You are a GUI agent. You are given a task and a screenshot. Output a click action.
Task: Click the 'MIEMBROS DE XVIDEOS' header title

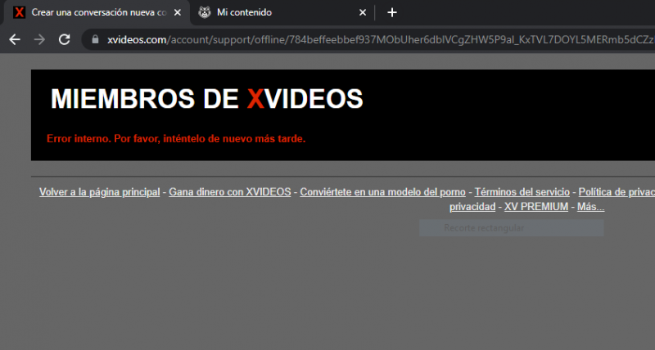point(206,99)
